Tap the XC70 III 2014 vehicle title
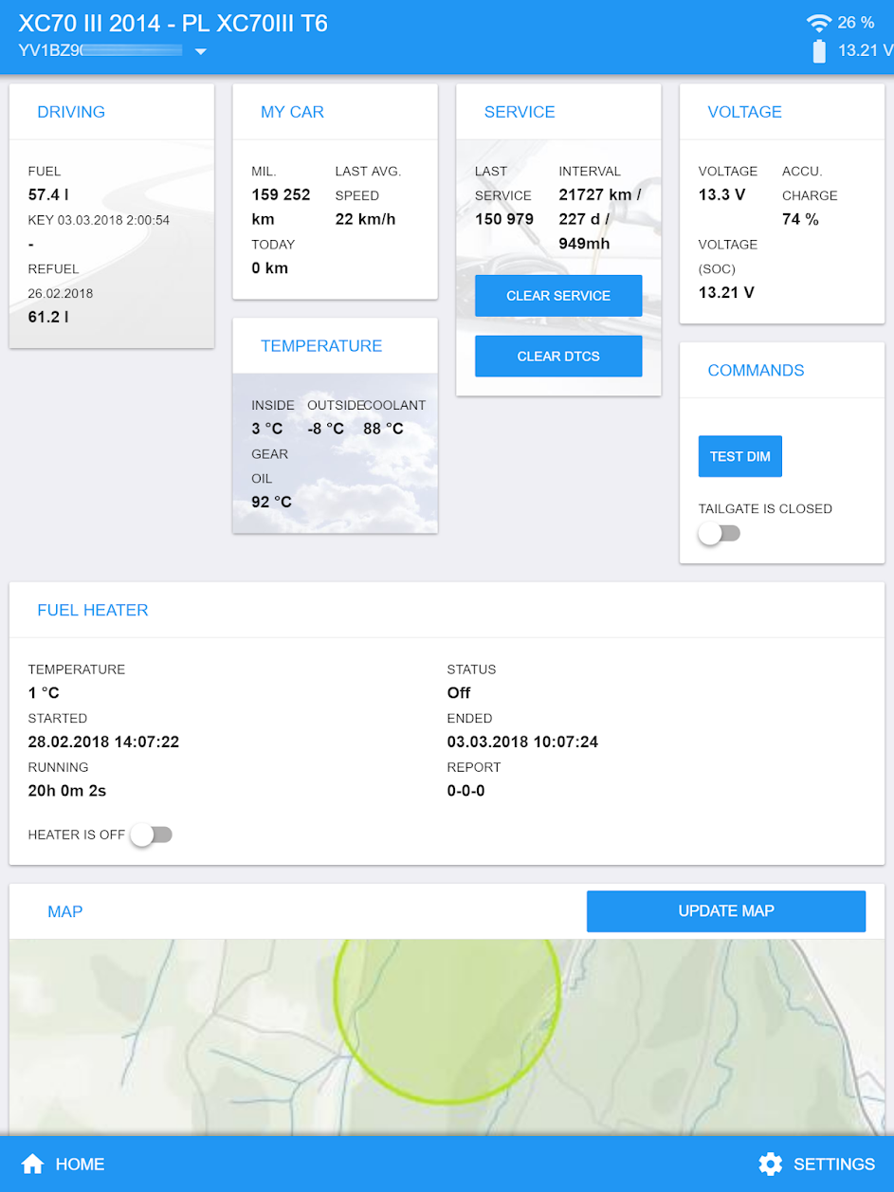894x1192 pixels. [x=173, y=24]
